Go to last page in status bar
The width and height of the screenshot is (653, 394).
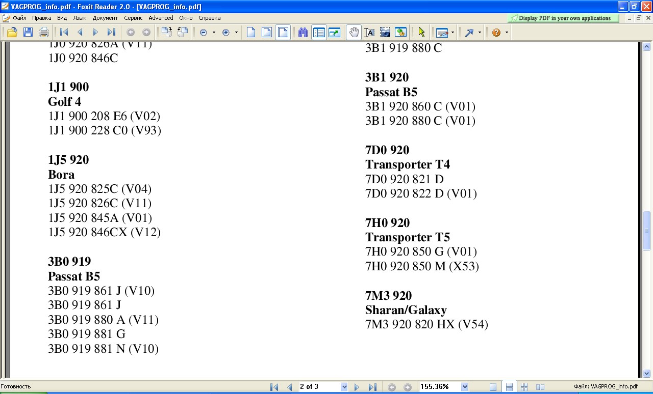372,387
